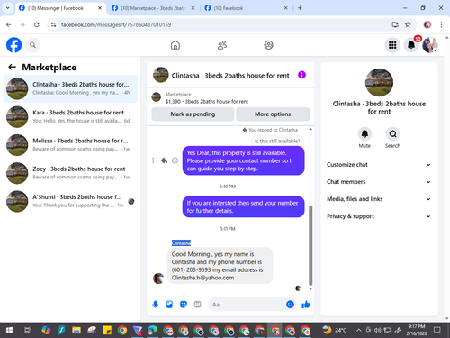
Task: Open the Chrome profile avatar
Action: click(427, 24)
